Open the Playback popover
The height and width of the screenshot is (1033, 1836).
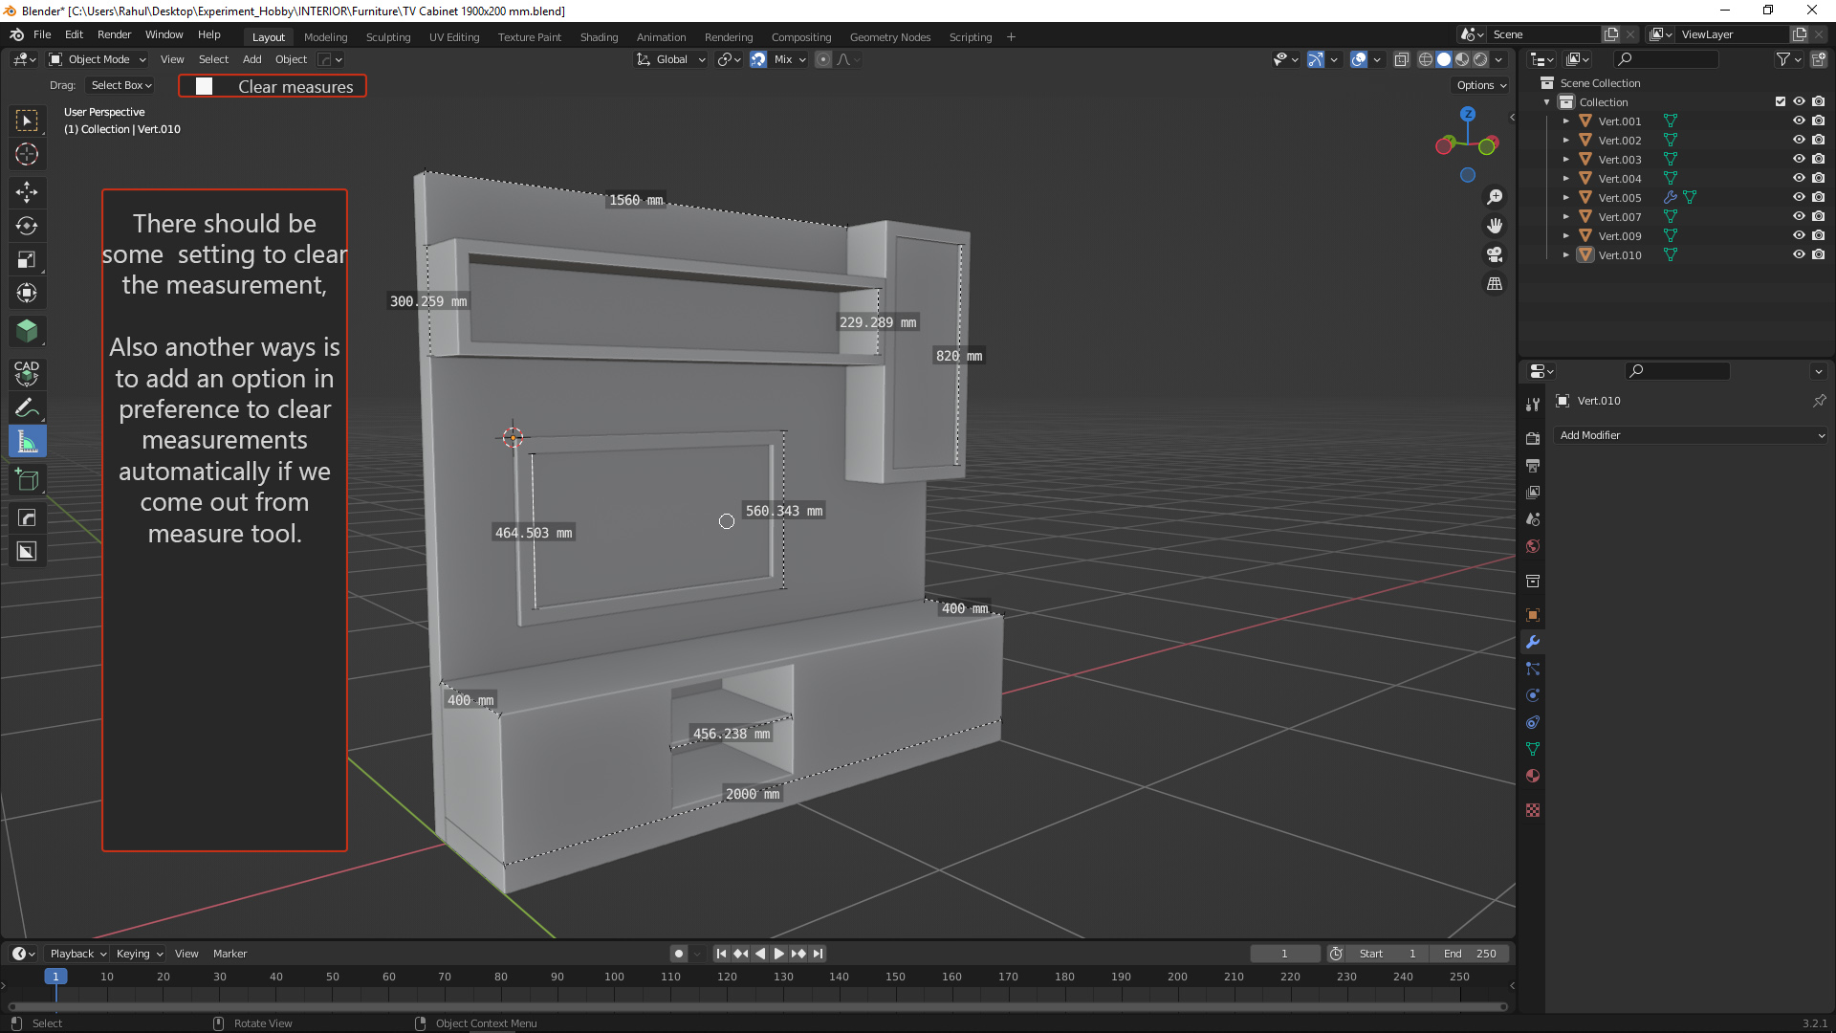77,954
